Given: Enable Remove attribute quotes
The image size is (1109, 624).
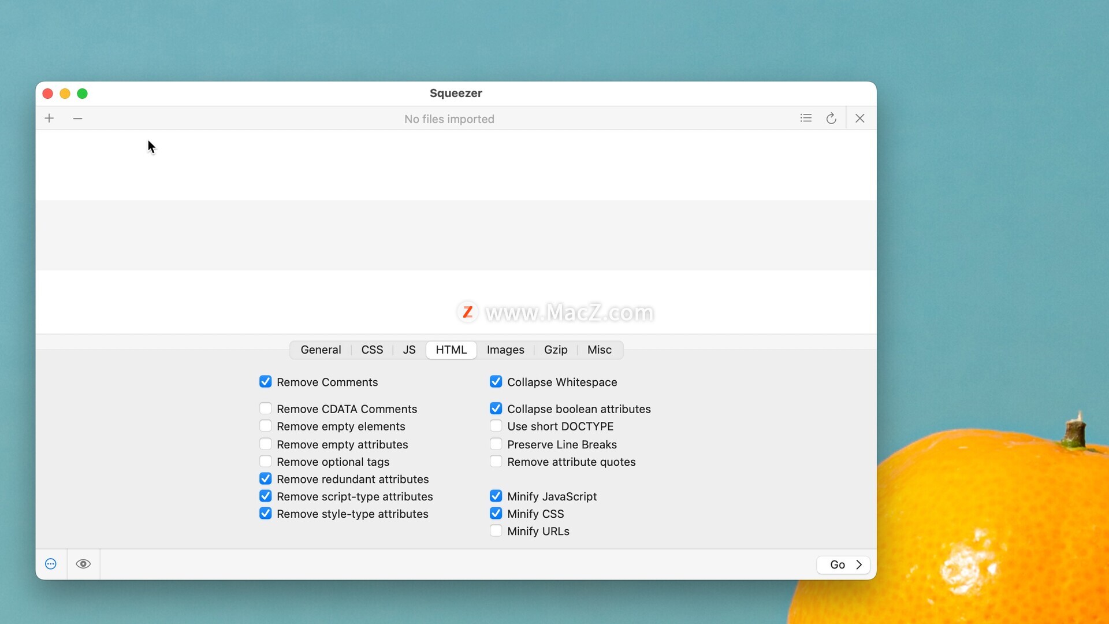Looking at the screenshot, I should pyautogui.click(x=496, y=461).
